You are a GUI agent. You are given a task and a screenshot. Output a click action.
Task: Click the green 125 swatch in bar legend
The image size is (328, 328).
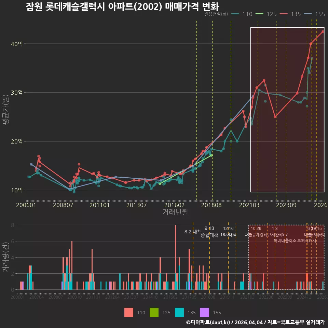click(154, 313)
